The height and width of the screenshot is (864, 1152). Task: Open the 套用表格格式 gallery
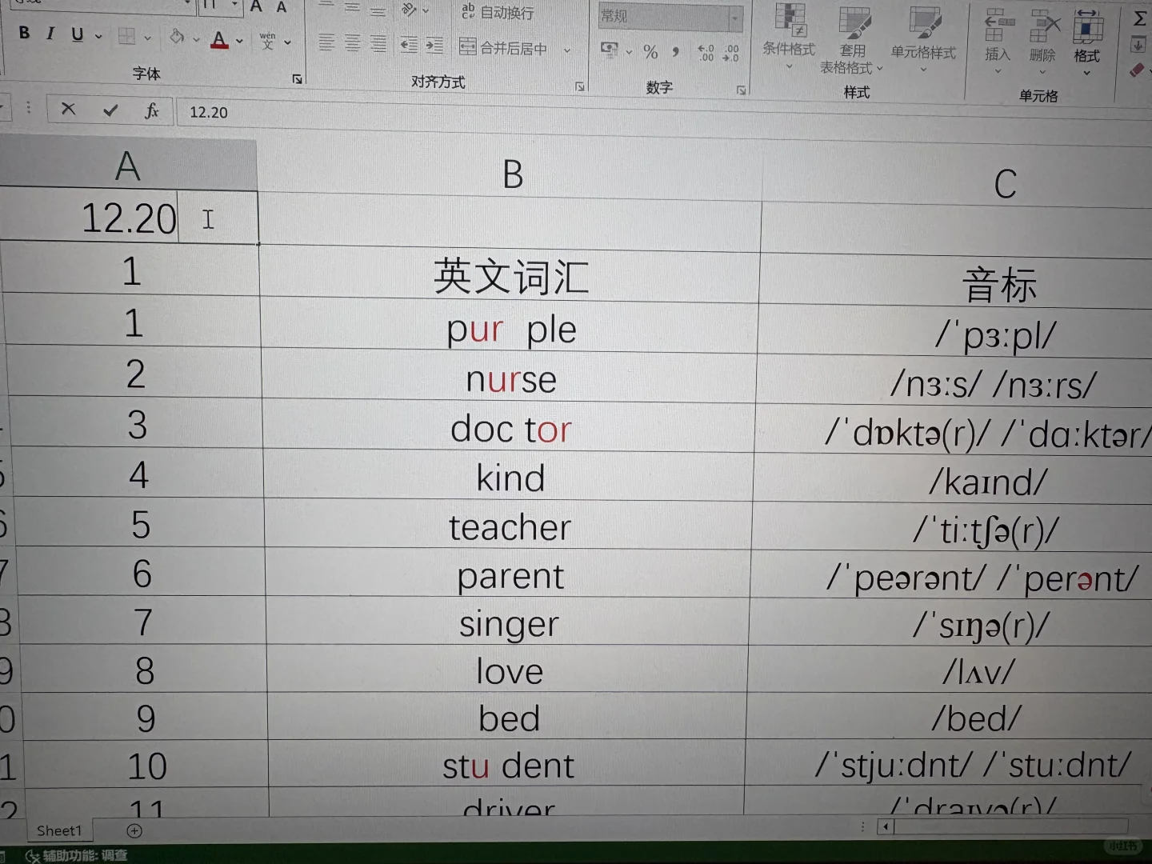pyautogui.click(x=853, y=40)
